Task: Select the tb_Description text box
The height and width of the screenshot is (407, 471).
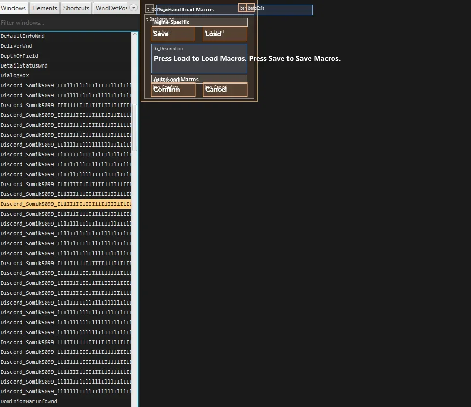Action: point(200,59)
